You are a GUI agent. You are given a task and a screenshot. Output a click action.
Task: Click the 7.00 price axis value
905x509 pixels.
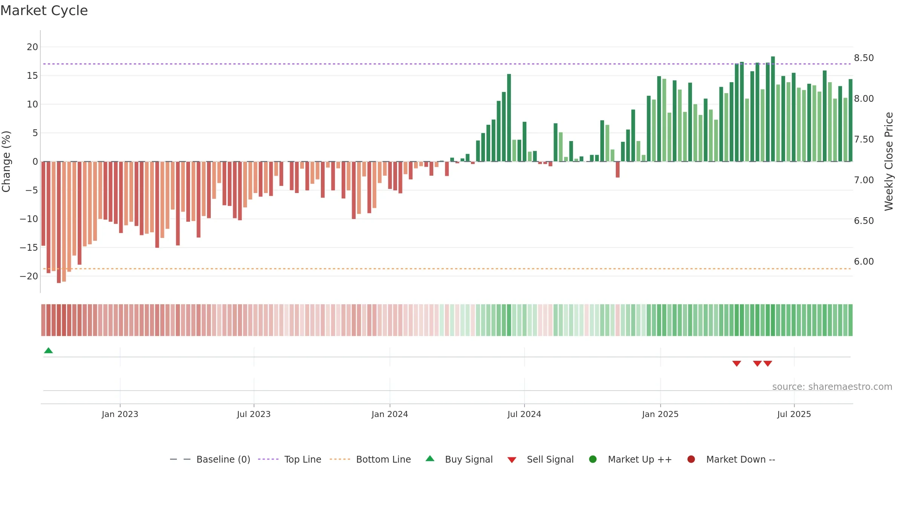coord(864,180)
